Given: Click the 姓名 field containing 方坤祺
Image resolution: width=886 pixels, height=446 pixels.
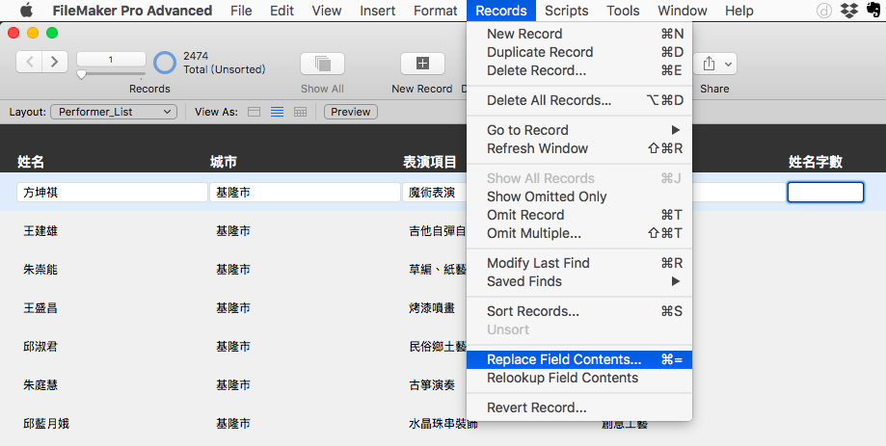Looking at the screenshot, I should (x=112, y=193).
